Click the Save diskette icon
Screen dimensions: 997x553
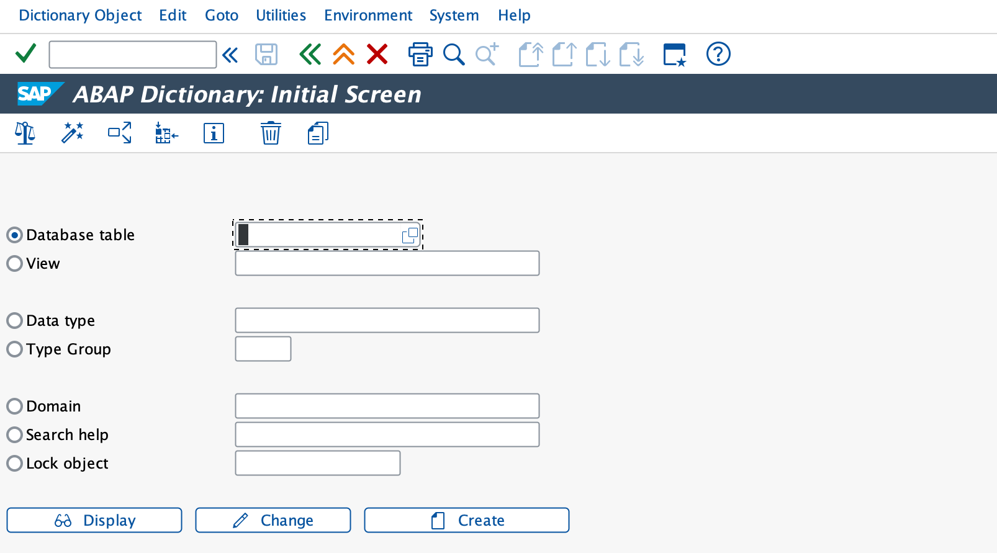click(266, 55)
